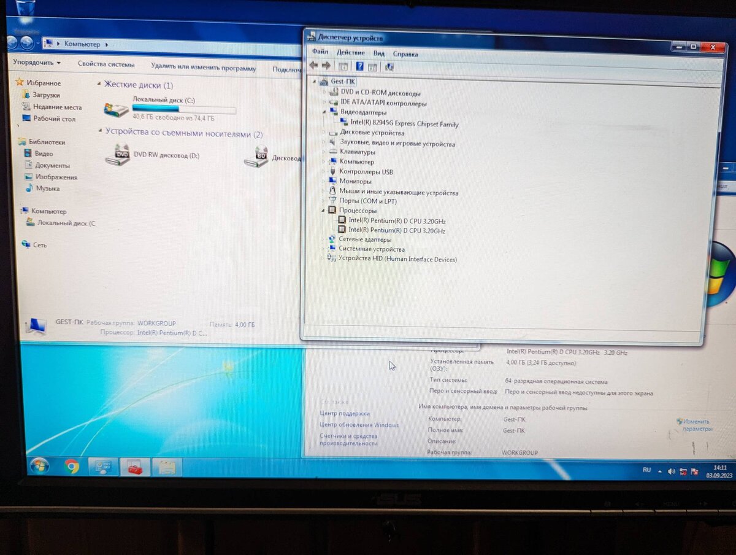Click the scan for hardware changes toolbar icon
Viewport: 736px width, 555px height.
click(x=389, y=67)
